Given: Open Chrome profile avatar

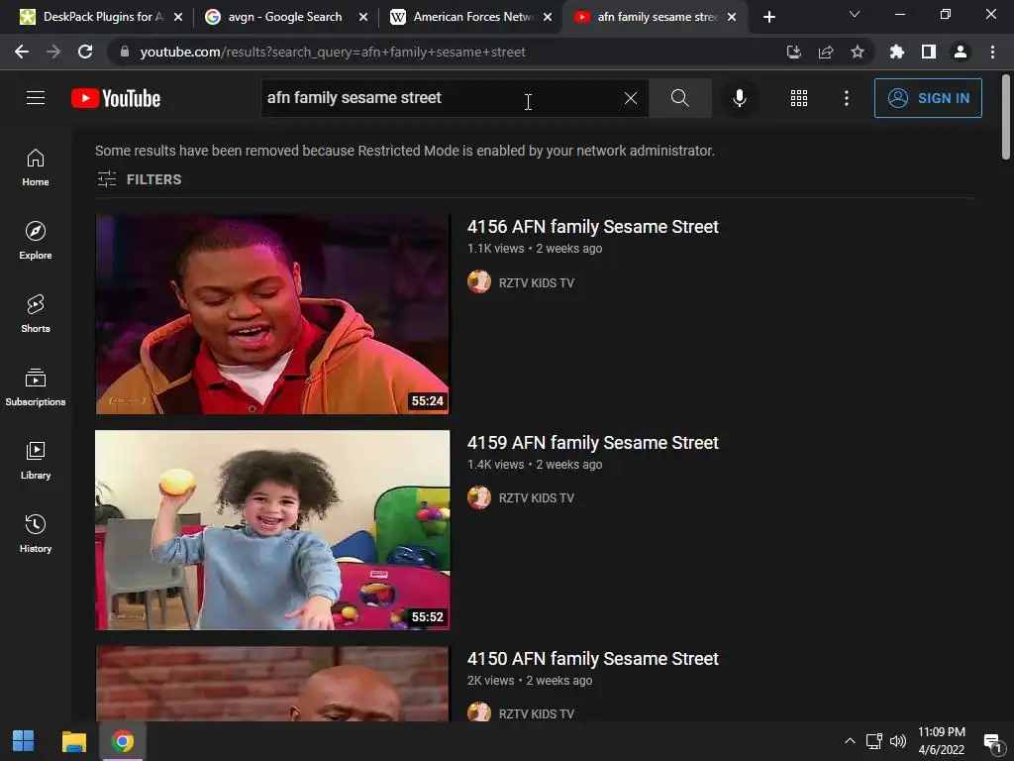Looking at the screenshot, I should (x=961, y=52).
